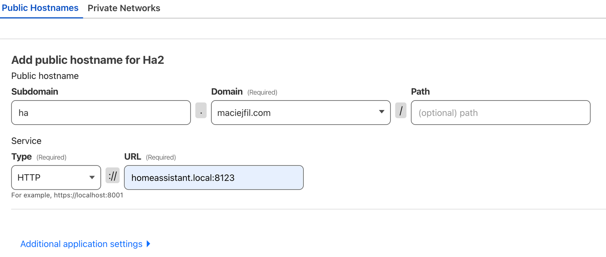The width and height of the screenshot is (606, 257).
Task: Click the example hint text https://localhost:8001
Action: point(67,195)
